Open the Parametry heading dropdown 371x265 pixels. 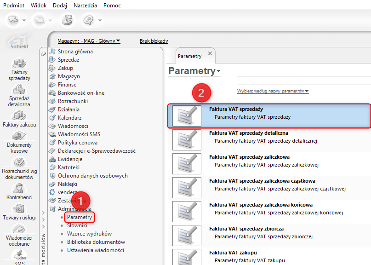[194, 71]
